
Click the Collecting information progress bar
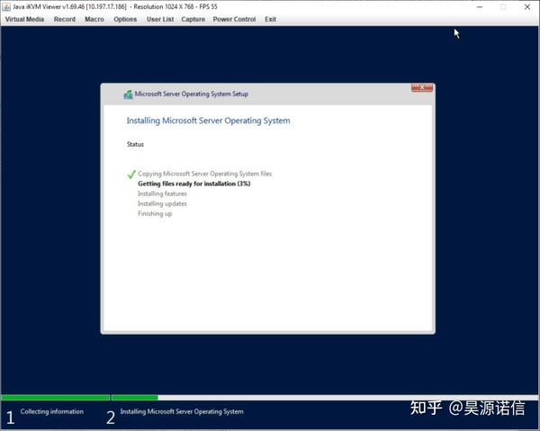point(56,398)
